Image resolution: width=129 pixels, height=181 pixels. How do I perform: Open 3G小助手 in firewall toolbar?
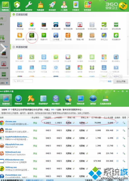point(56,100)
